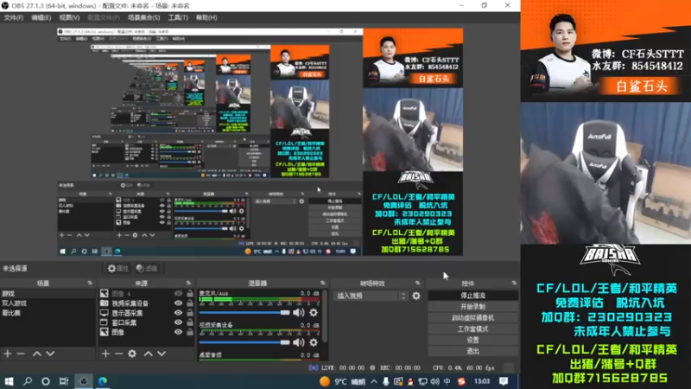The height and width of the screenshot is (389, 691).
Task: Hide the 视频采集设备 source eye icon
Action: [178, 303]
